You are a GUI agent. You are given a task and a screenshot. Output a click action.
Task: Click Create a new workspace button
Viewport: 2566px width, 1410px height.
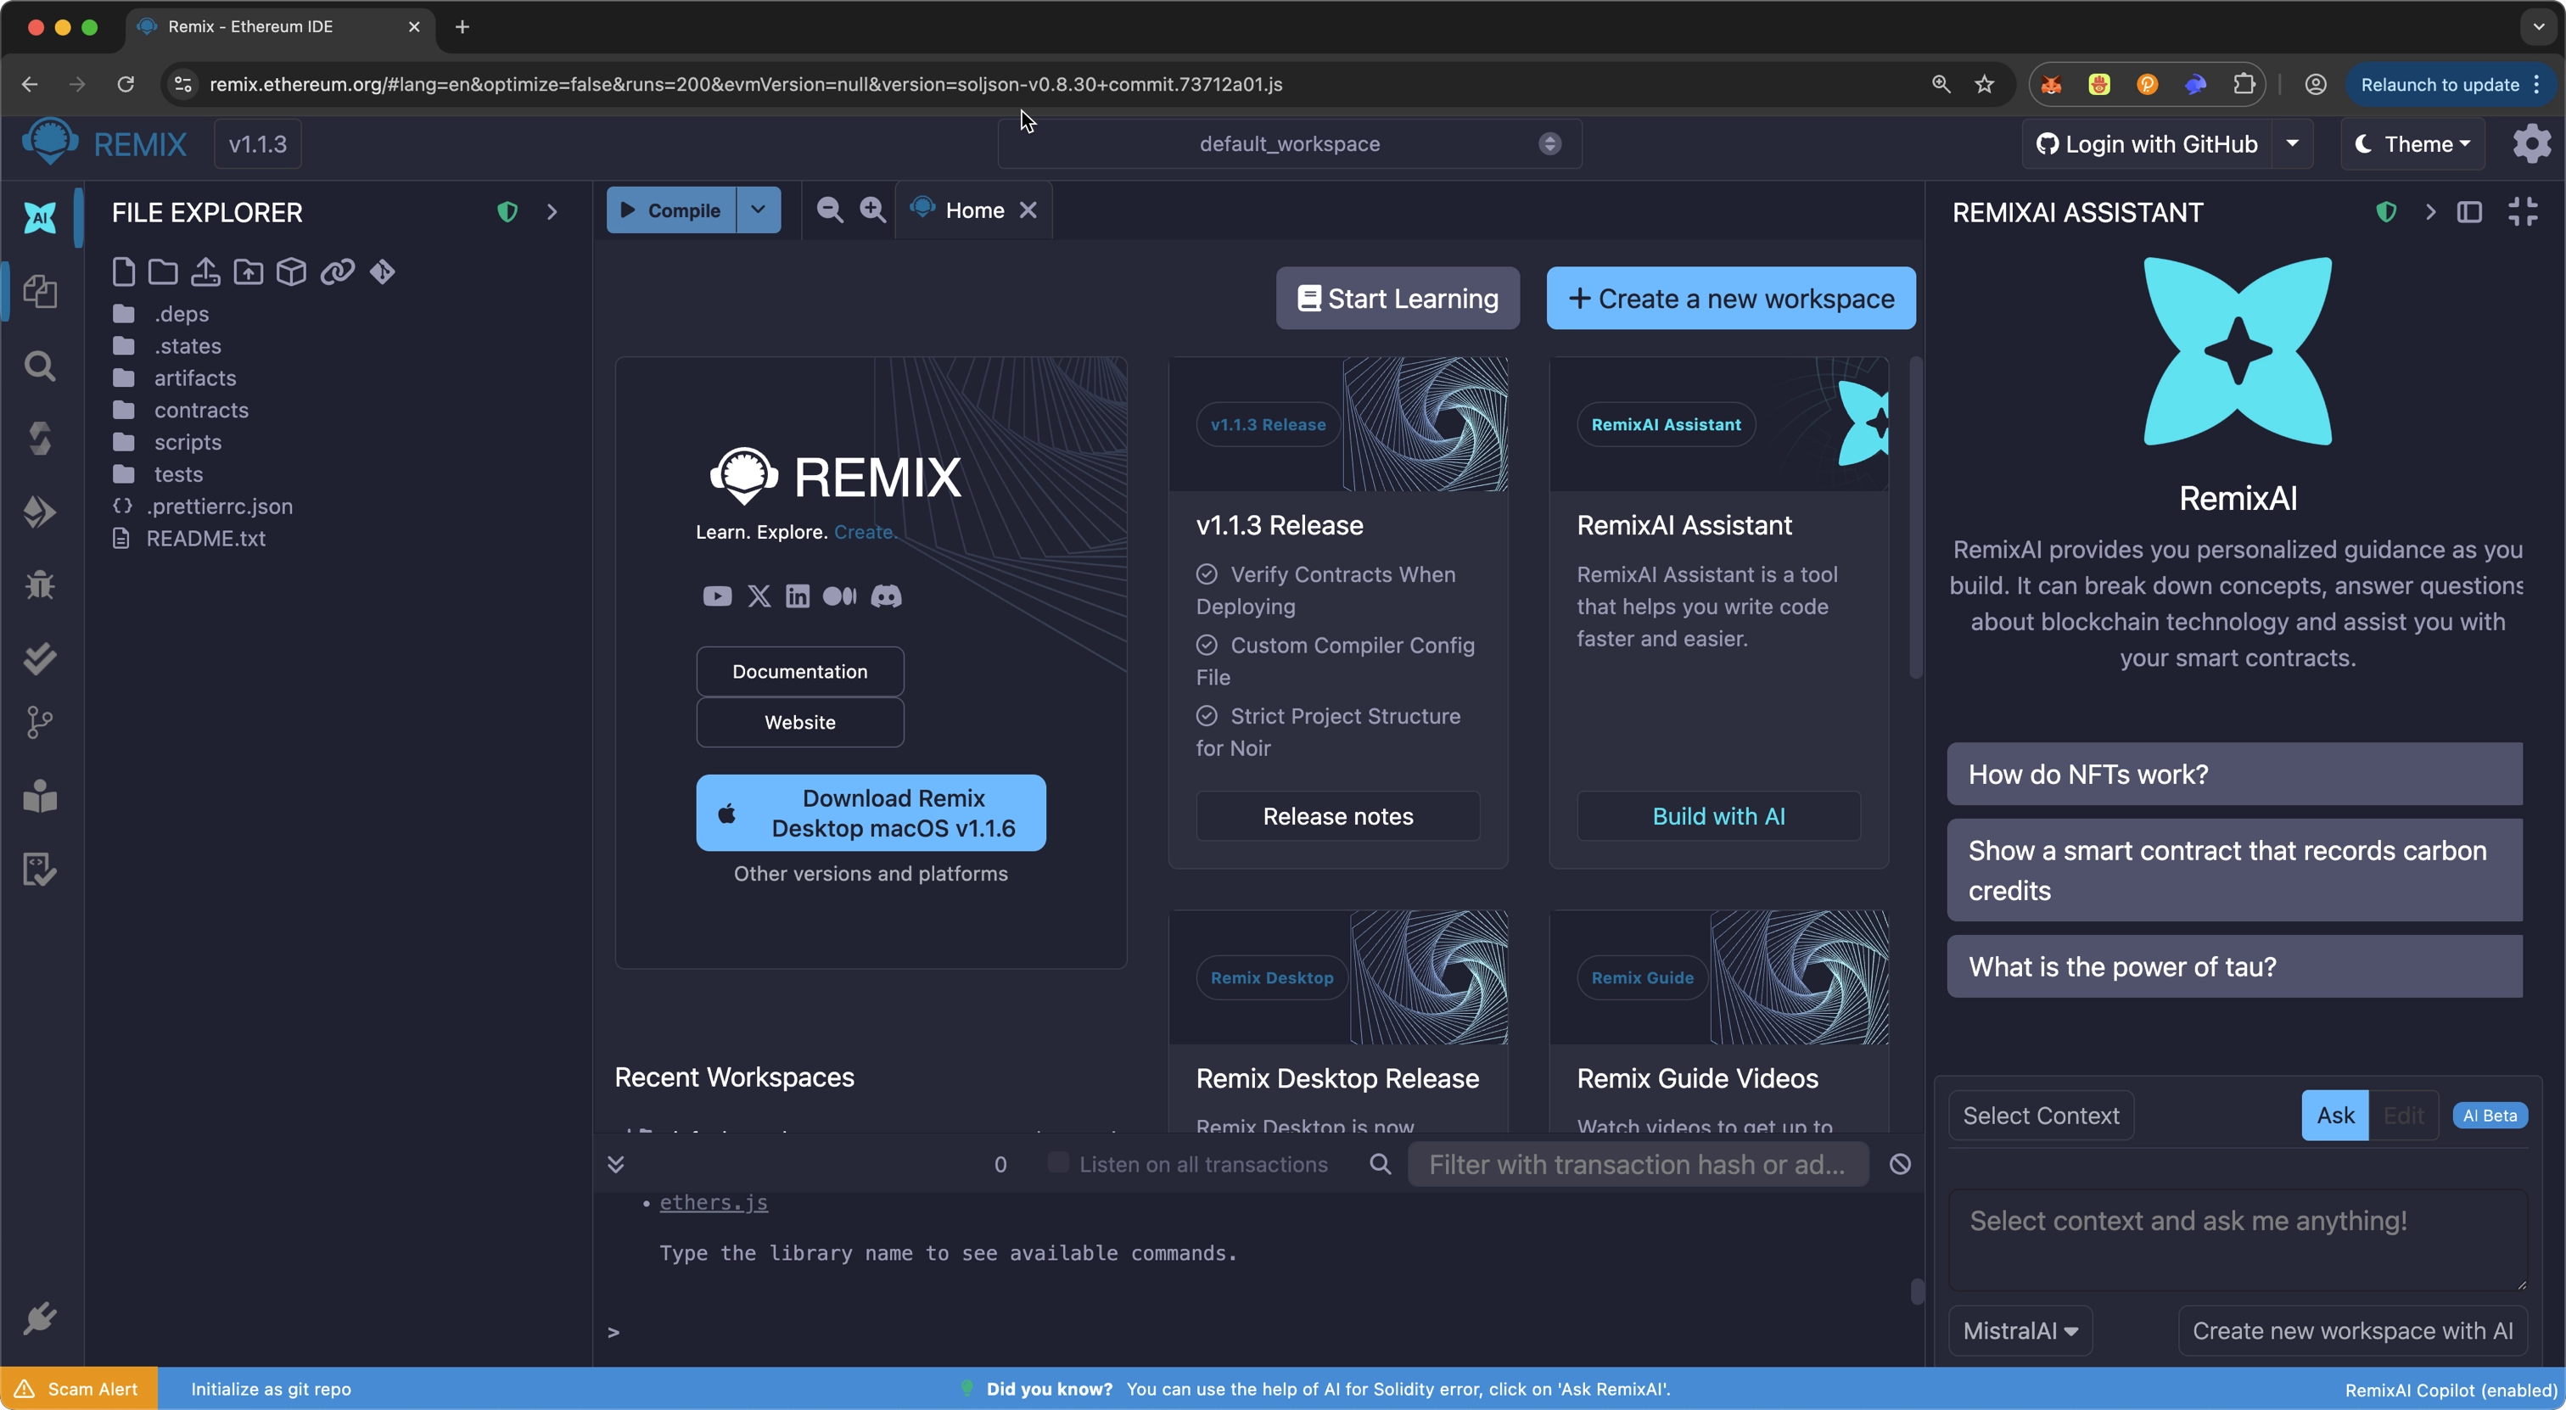[1730, 299]
